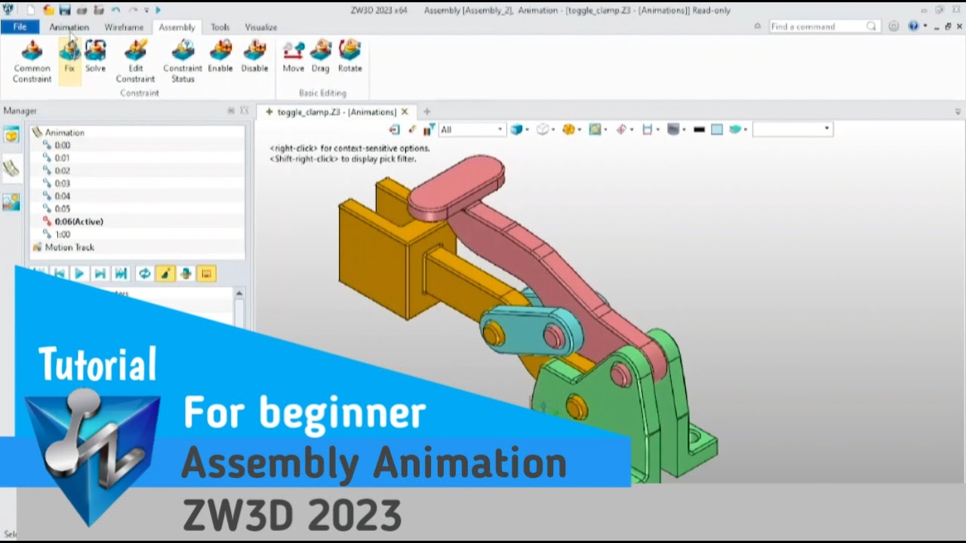Switch to the Tools ribbon tab
This screenshot has height=543, width=966.
[220, 27]
